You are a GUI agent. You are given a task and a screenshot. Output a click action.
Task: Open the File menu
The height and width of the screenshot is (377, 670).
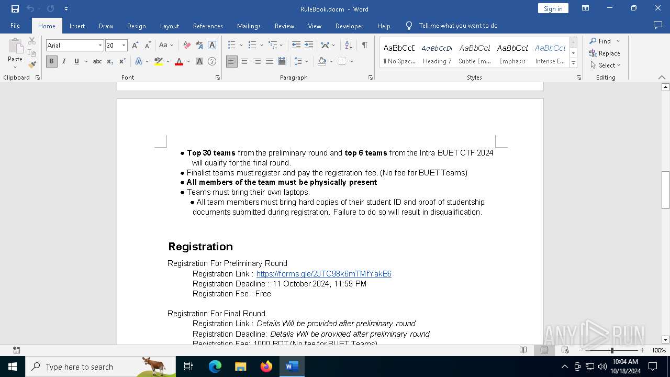15,26
